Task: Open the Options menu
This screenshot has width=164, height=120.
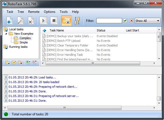Action: coord(50,12)
